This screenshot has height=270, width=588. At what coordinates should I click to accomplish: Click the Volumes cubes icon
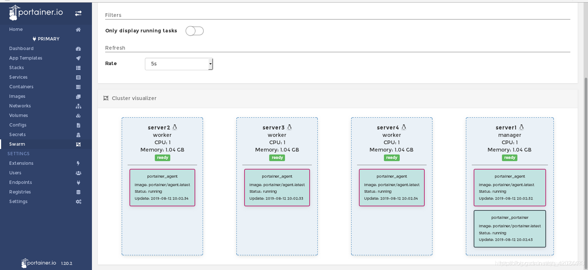point(78,116)
